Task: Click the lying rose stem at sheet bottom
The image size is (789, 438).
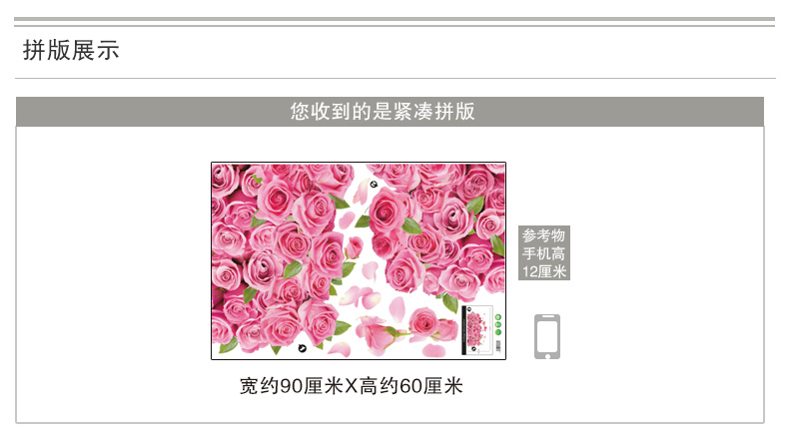Action: [x=378, y=333]
